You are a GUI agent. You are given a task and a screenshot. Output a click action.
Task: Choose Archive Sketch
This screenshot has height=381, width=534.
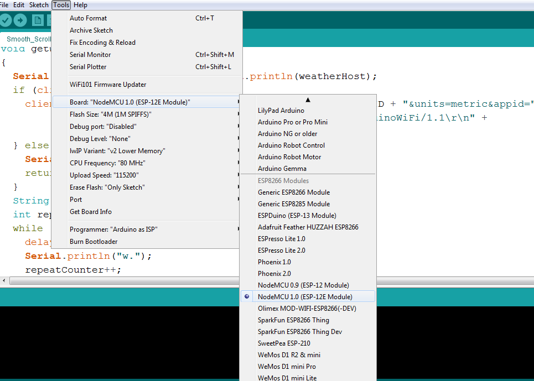click(147, 30)
